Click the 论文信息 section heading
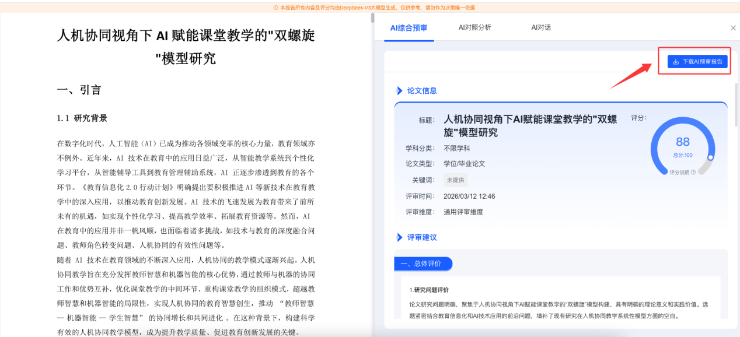 tap(421, 91)
